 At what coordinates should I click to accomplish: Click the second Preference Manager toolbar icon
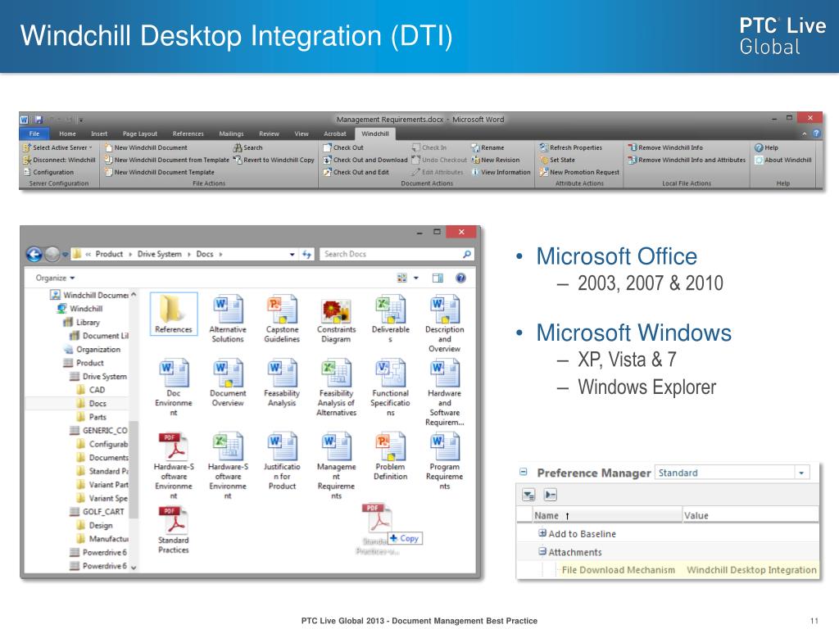(x=550, y=496)
